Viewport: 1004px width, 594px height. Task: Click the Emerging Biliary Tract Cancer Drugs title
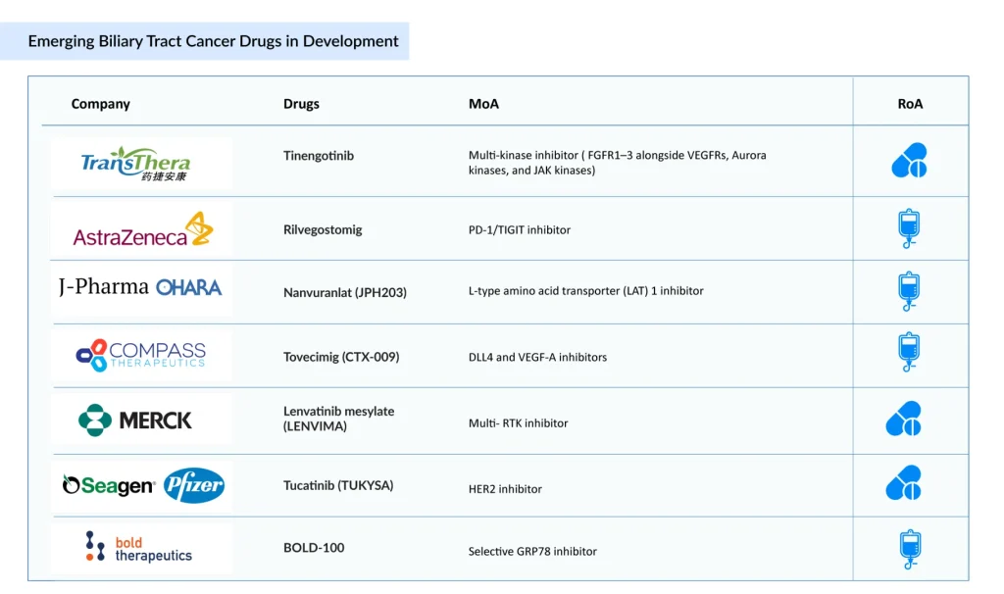click(x=213, y=41)
